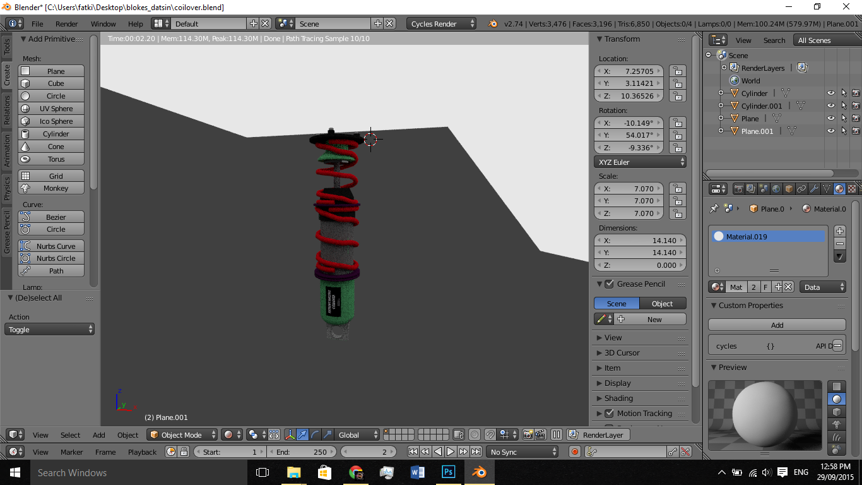Add a Torus mesh primitive
Image resolution: width=862 pixels, height=485 pixels.
[x=51, y=159]
